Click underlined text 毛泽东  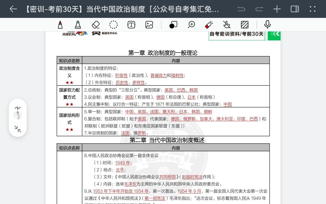tap(130, 184)
